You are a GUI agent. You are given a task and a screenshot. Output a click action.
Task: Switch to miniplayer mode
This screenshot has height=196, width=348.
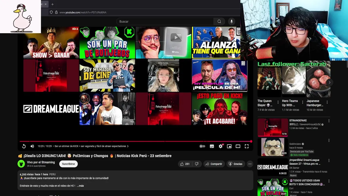coord(229,146)
